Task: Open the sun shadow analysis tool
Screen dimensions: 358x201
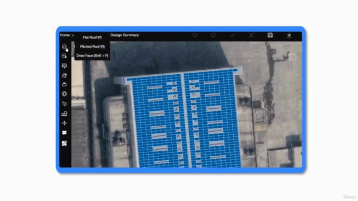Action: point(64,94)
